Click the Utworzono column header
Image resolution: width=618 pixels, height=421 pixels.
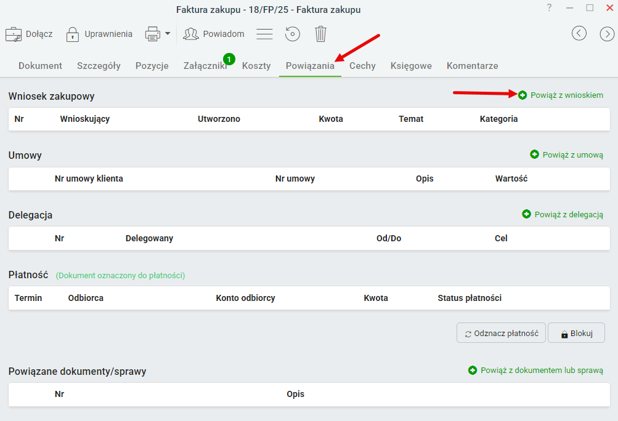(x=219, y=119)
